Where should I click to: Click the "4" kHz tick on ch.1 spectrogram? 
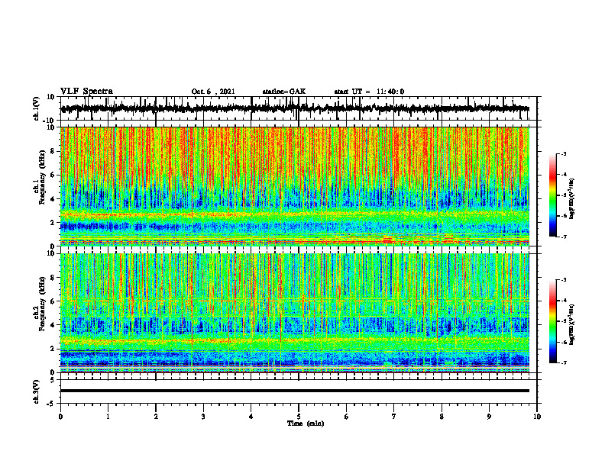(53, 199)
